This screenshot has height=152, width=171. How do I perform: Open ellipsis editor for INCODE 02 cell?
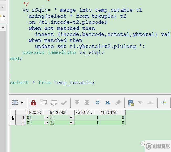tap(46, 123)
